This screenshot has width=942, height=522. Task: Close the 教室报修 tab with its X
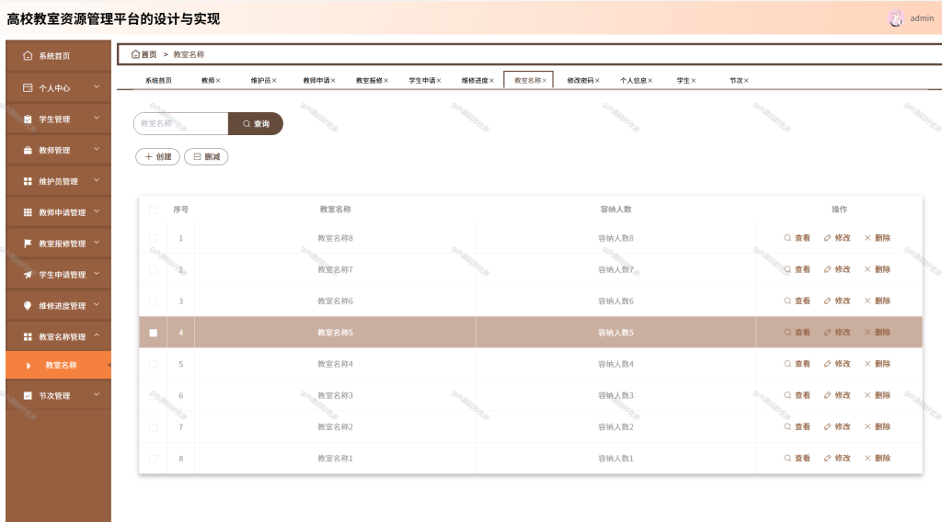tap(385, 80)
